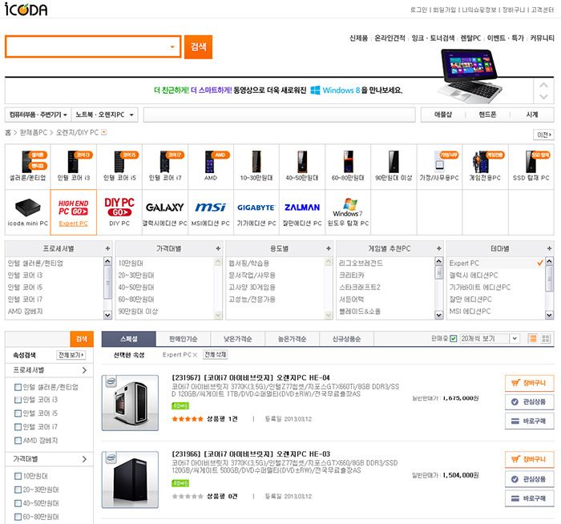The height and width of the screenshot is (524, 561).
Task: Select the 판매인기순 sort tab
Action: point(184,339)
